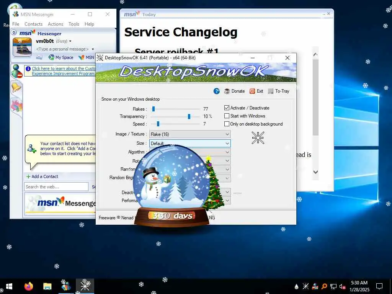Enable Only on desktop background checkbox
Image resolution: width=392 pixels, height=294 pixels.
[x=227, y=124]
